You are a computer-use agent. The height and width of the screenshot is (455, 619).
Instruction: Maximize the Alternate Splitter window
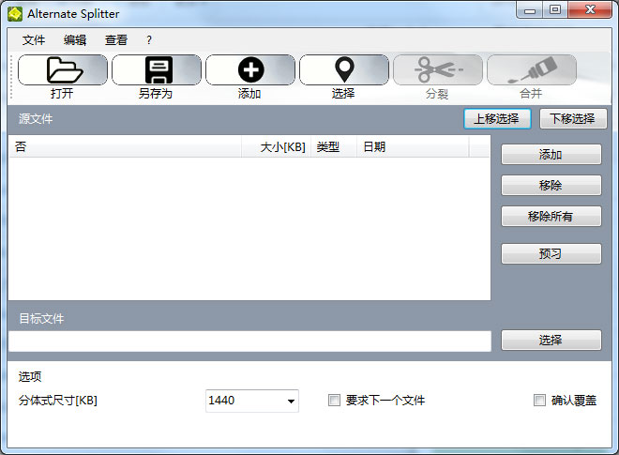click(555, 10)
